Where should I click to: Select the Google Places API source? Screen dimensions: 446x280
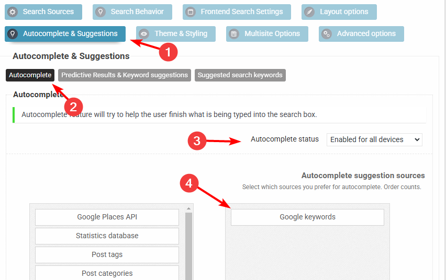click(107, 217)
